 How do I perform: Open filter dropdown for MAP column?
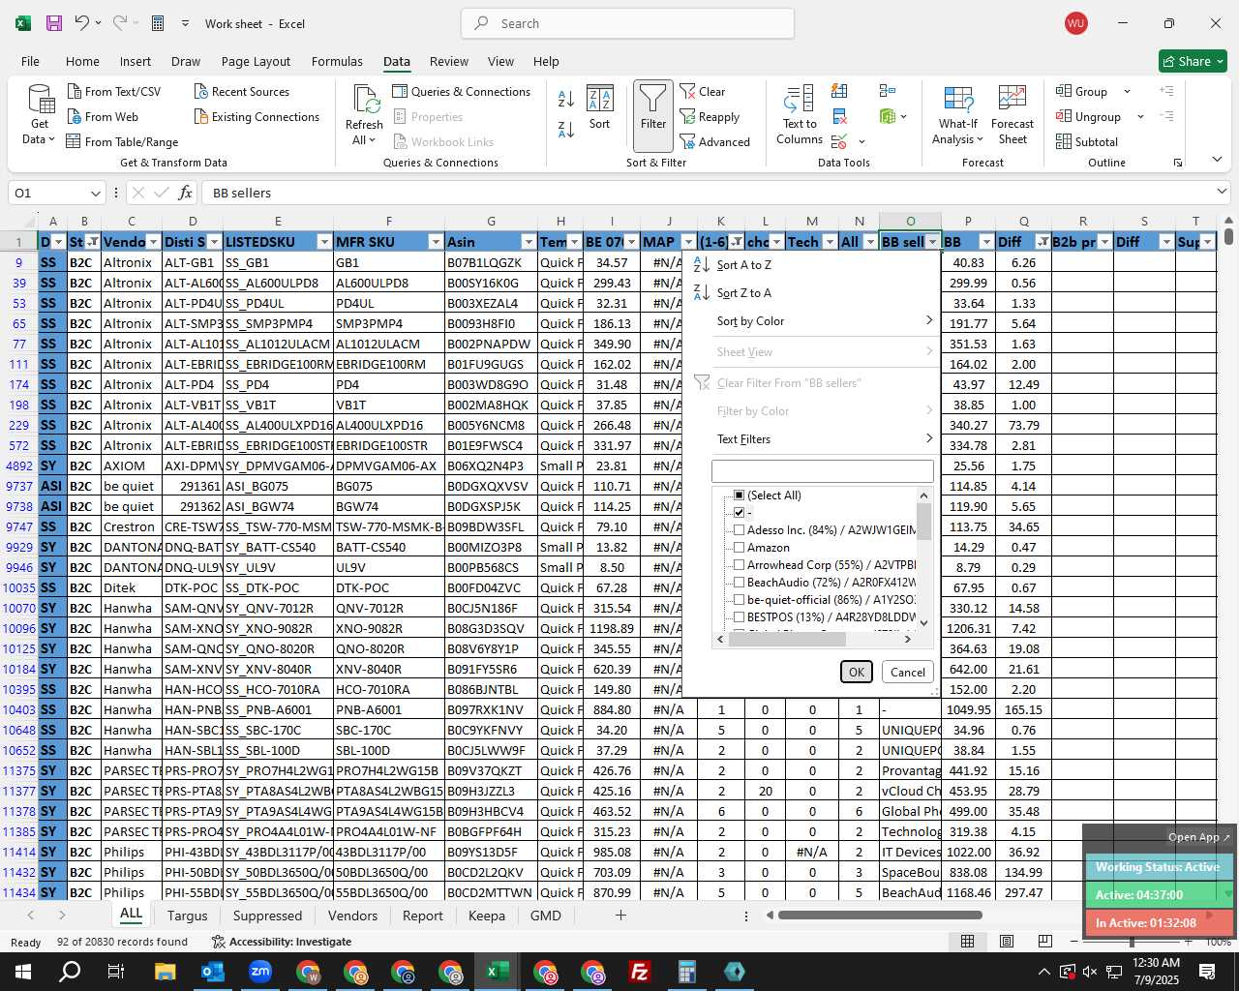(x=688, y=242)
